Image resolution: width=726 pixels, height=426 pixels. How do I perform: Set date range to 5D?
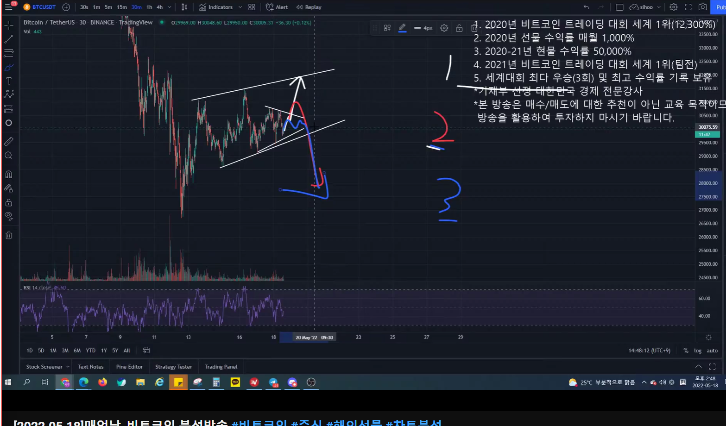pos(41,351)
